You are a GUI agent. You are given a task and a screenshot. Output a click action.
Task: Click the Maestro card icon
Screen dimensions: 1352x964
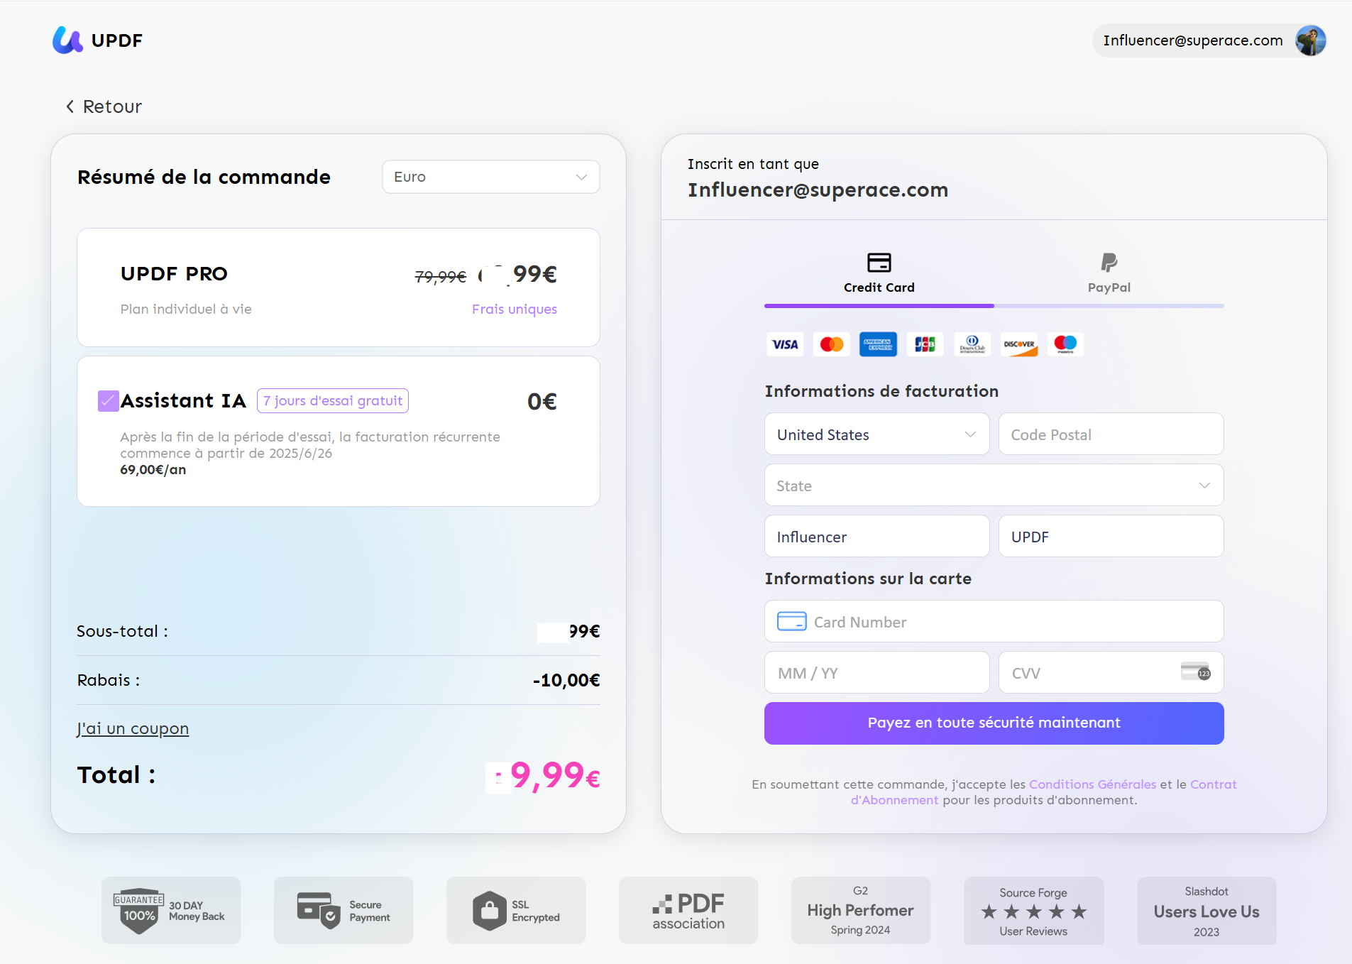coord(1065,344)
